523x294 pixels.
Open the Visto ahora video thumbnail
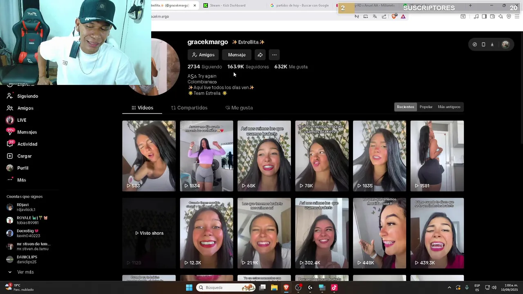(149, 233)
